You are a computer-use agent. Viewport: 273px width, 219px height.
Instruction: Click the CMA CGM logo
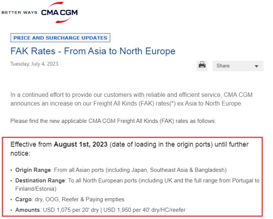point(59,12)
